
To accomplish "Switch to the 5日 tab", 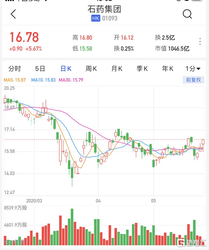I will (x=40, y=69).
